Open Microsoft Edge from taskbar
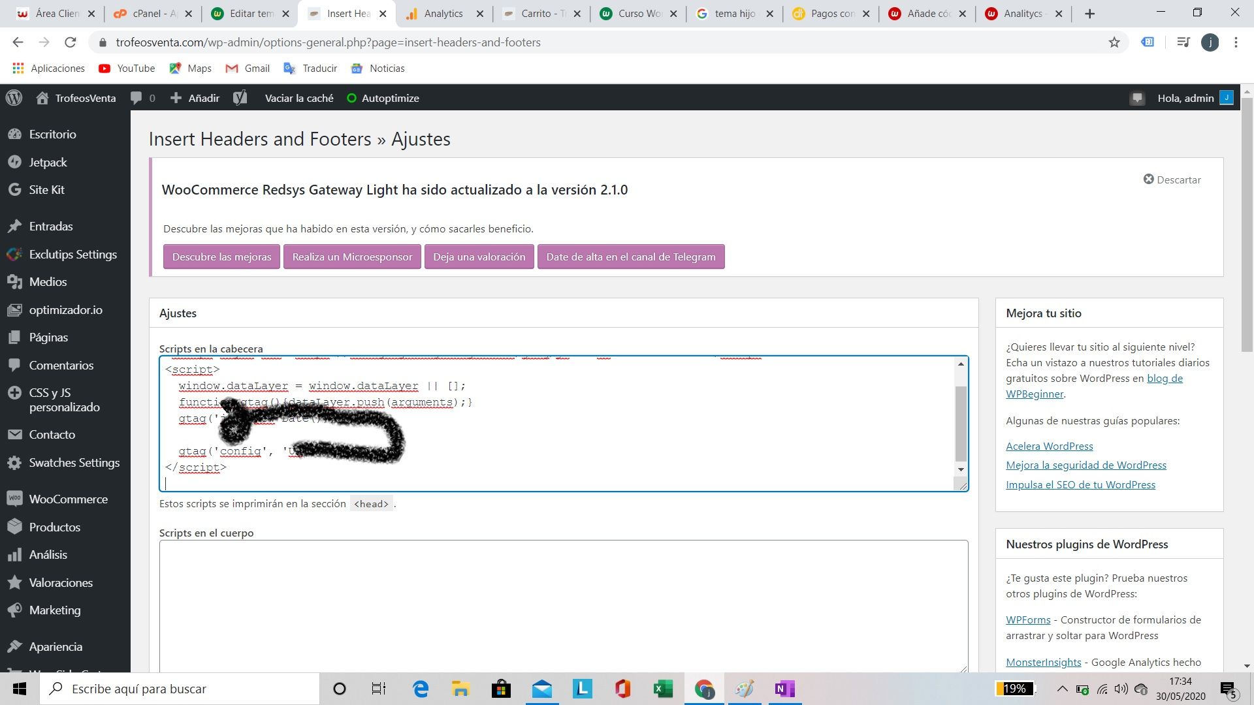 pyautogui.click(x=421, y=689)
